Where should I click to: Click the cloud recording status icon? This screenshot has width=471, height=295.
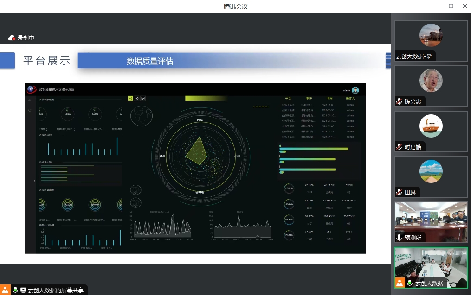tap(12, 38)
